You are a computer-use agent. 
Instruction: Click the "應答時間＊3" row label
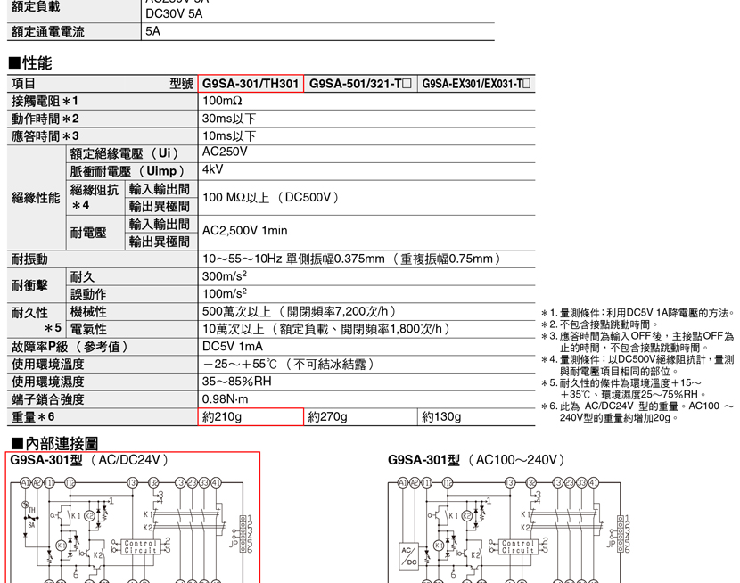point(45,136)
